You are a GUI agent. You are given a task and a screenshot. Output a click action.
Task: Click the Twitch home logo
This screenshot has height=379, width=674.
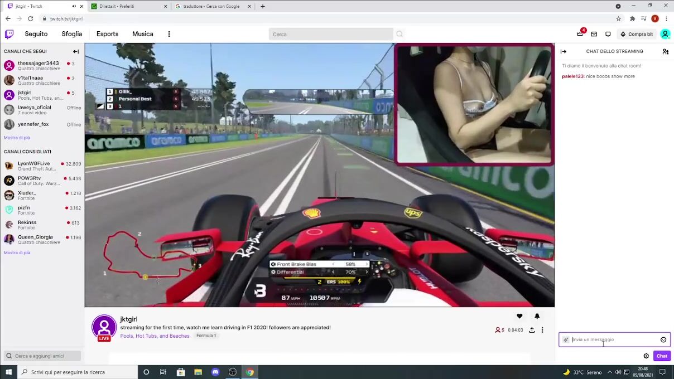[x=9, y=34]
